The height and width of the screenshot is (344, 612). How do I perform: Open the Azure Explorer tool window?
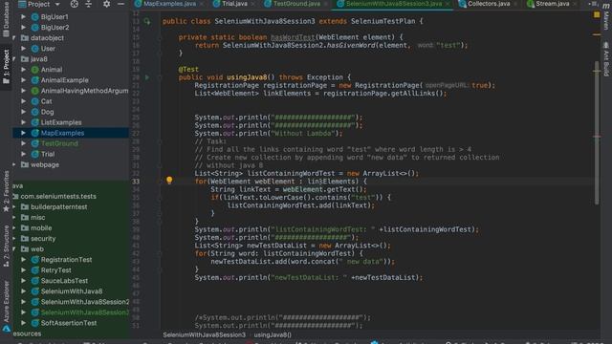click(6, 306)
